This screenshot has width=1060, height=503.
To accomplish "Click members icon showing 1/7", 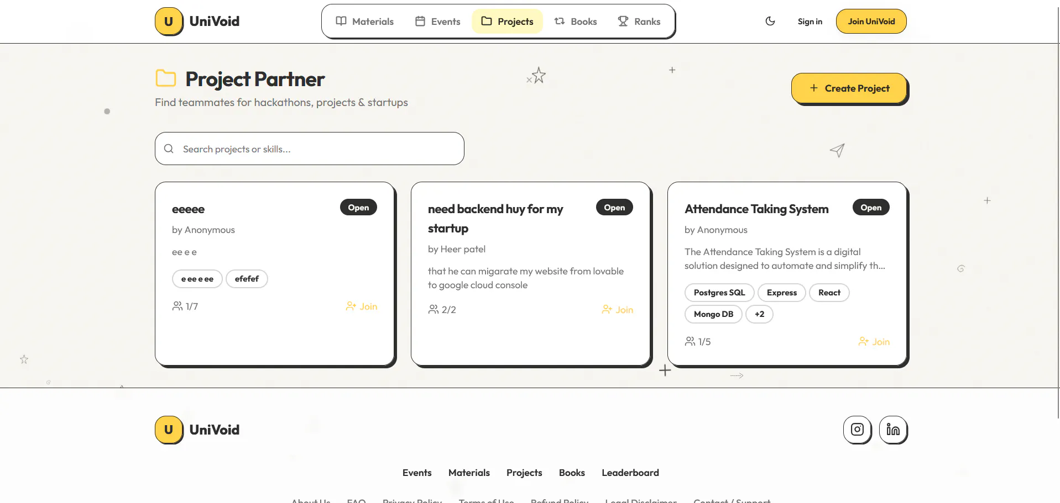I will pos(177,306).
